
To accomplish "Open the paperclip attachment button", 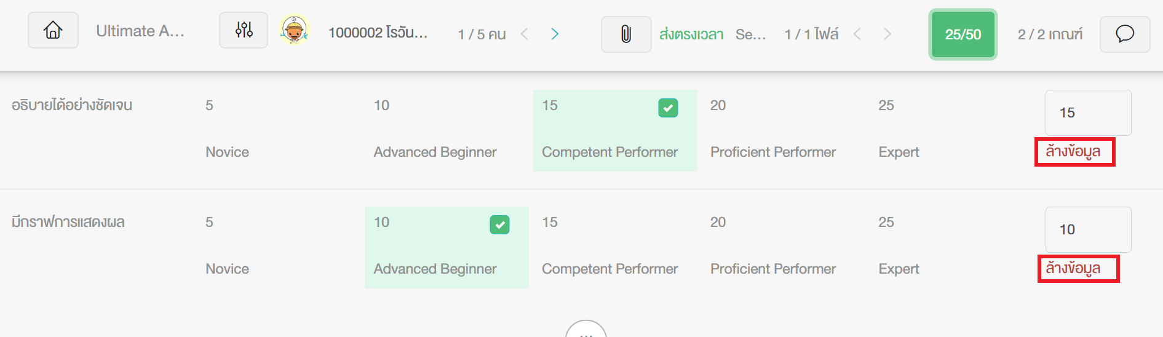I will coord(626,34).
